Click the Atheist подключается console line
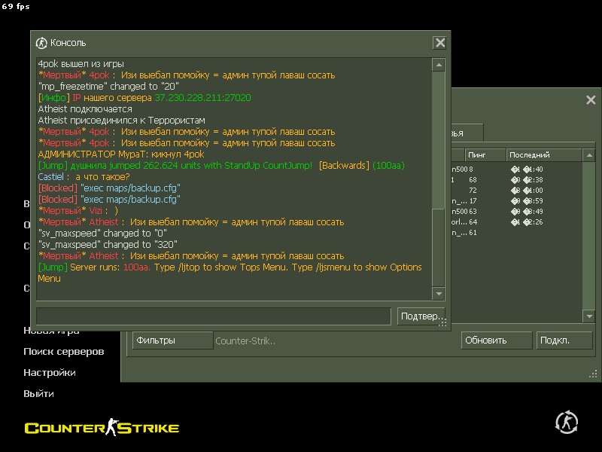This screenshot has height=452, width=602. point(85,109)
